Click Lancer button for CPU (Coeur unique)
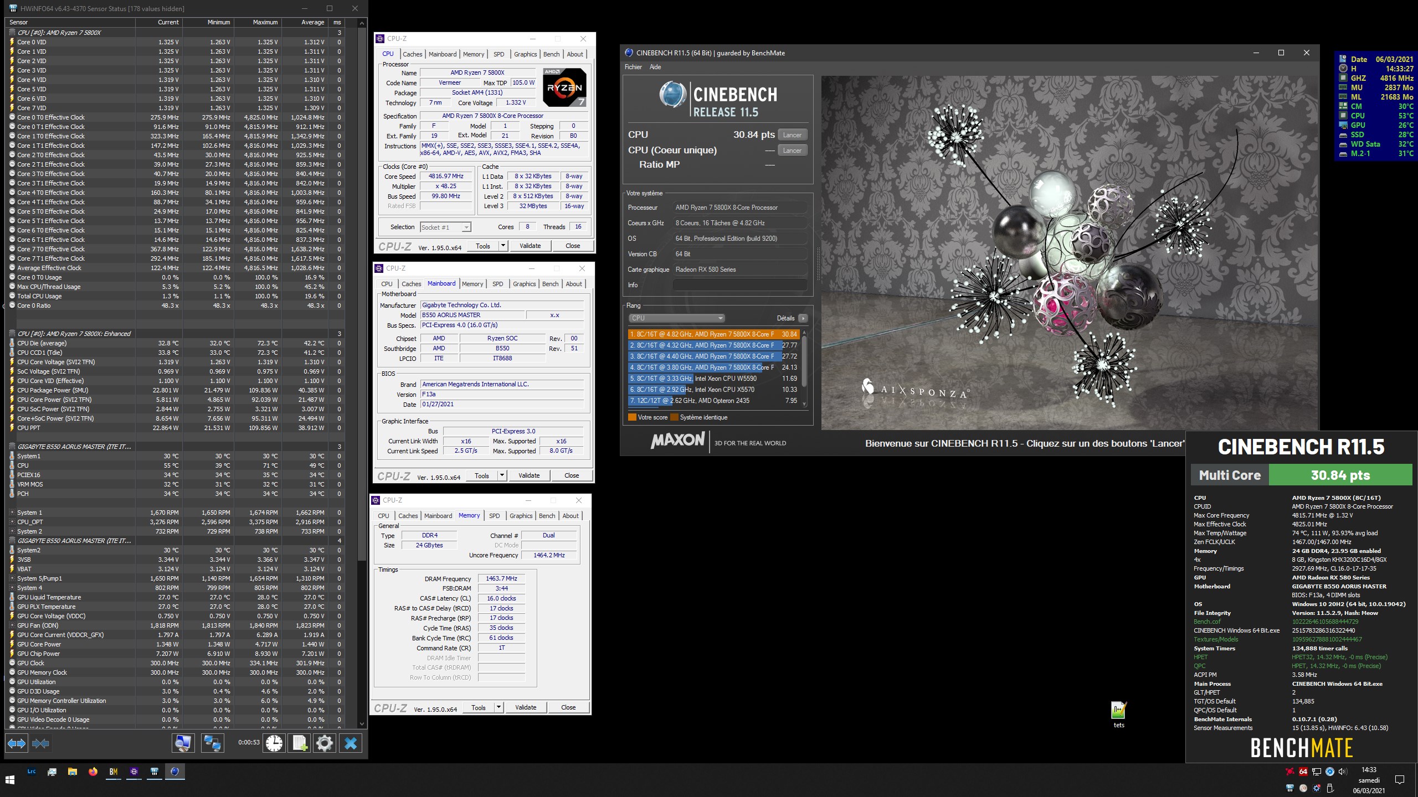The height and width of the screenshot is (797, 1418). point(792,151)
